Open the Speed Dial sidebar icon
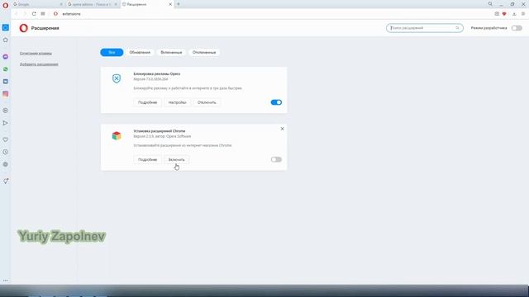This screenshot has width=529, height=297. 6,27
